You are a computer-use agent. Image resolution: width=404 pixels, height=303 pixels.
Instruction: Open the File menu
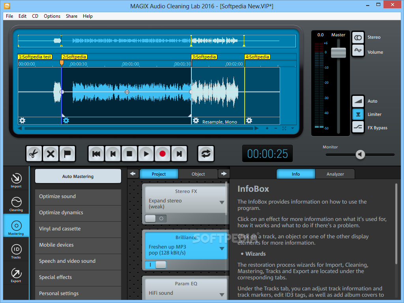click(9, 16)
